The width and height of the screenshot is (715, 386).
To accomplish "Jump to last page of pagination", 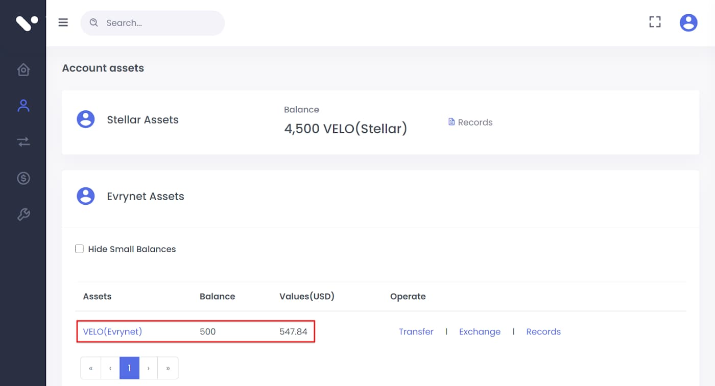I will coord(168,368).
